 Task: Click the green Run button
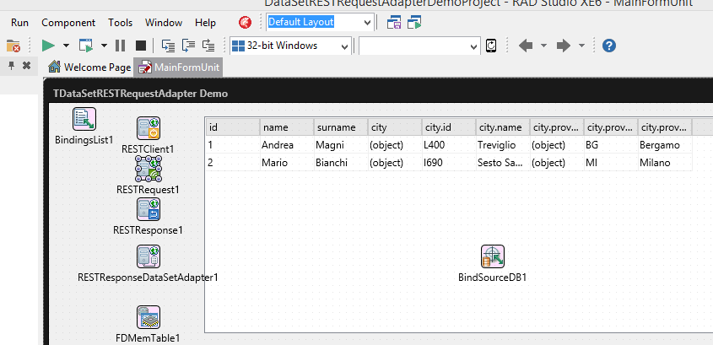[48, 46]
